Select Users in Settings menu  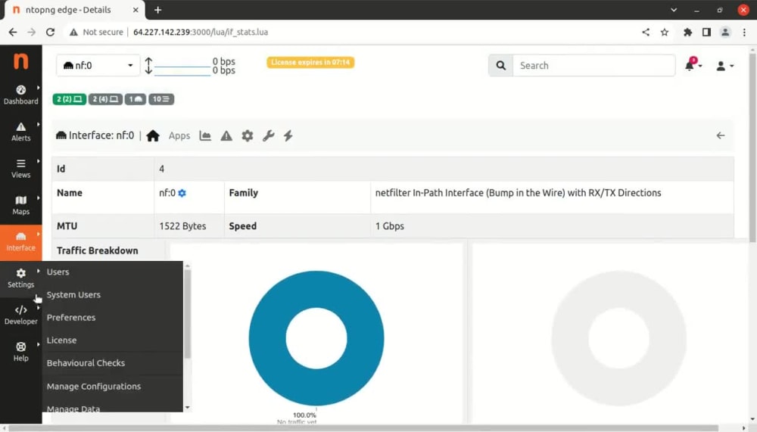point(58,272)
